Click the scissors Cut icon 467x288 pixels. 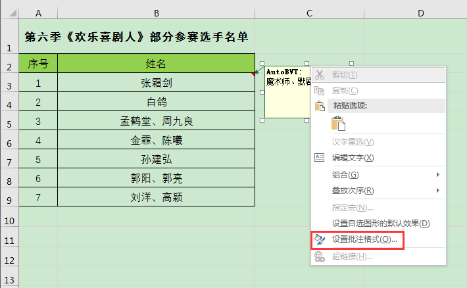(x=320, y=75)
